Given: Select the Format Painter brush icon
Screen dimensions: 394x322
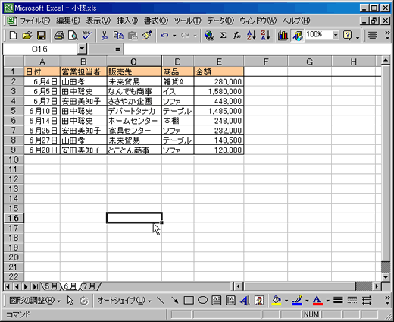Looking at the screenshot, I should click(147, 36).
